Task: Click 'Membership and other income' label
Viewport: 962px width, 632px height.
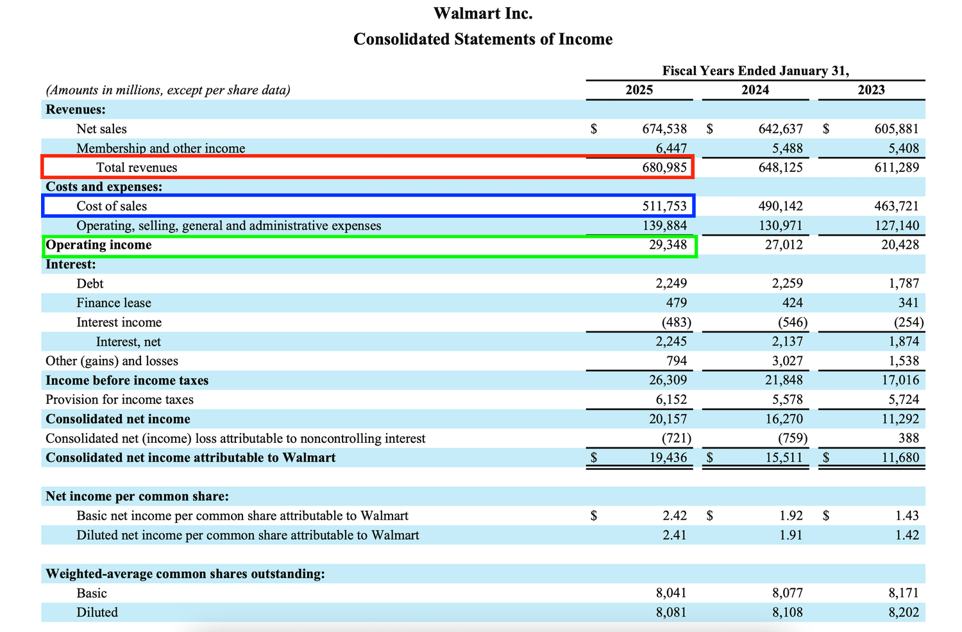Action: 161,148
